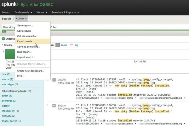Viewport: 189px width, 126px height.
Task: Choose Save results from Actions menu
Action: point(33,31)
